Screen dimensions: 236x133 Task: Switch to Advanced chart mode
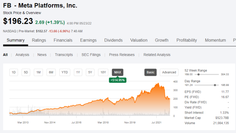pyautogui.click(x=169, y=72)
